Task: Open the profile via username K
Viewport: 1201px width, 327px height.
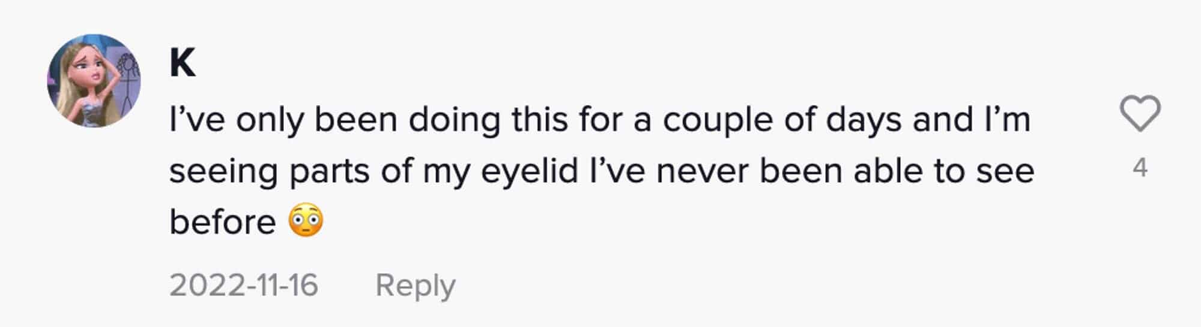Action: pyautogui.click(x=183, y=63)
